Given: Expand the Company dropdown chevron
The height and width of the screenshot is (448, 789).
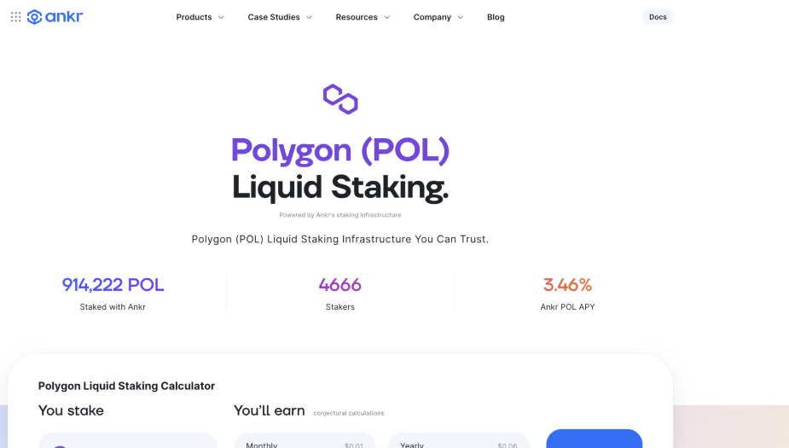Looking at the screenshot, I should pos(461,17).
